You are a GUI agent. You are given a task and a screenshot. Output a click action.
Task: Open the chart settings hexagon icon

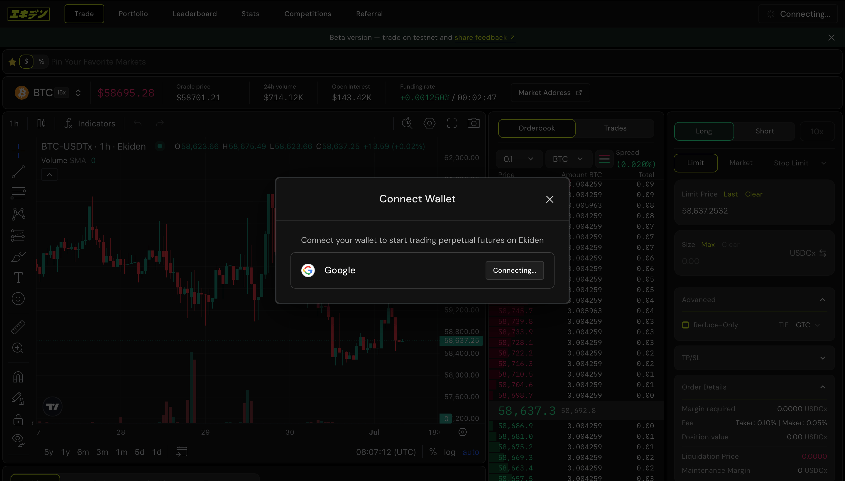point(430,123)
